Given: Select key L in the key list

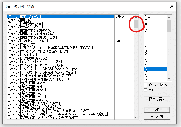Looking at the screenshot, I should pyautogui.click(x=156, y=58).
